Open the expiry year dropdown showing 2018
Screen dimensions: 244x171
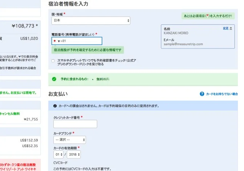[x=74, y=155]
